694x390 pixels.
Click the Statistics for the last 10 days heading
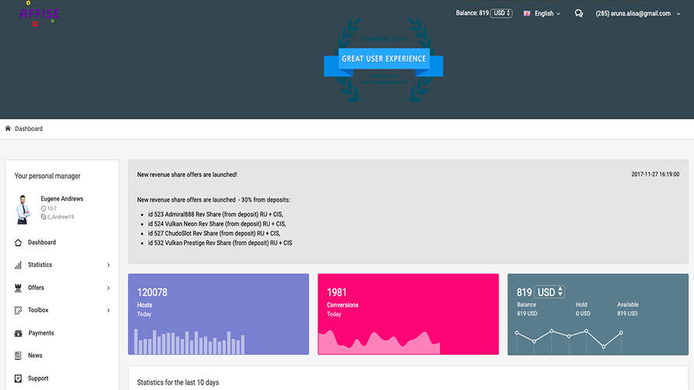178,382
